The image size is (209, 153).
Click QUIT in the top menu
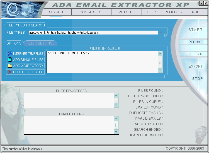pyautogui.click(x=196, y=12)
